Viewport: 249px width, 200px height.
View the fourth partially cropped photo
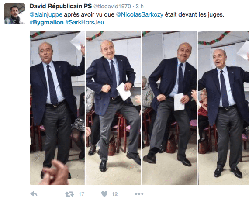pos(224,108)
